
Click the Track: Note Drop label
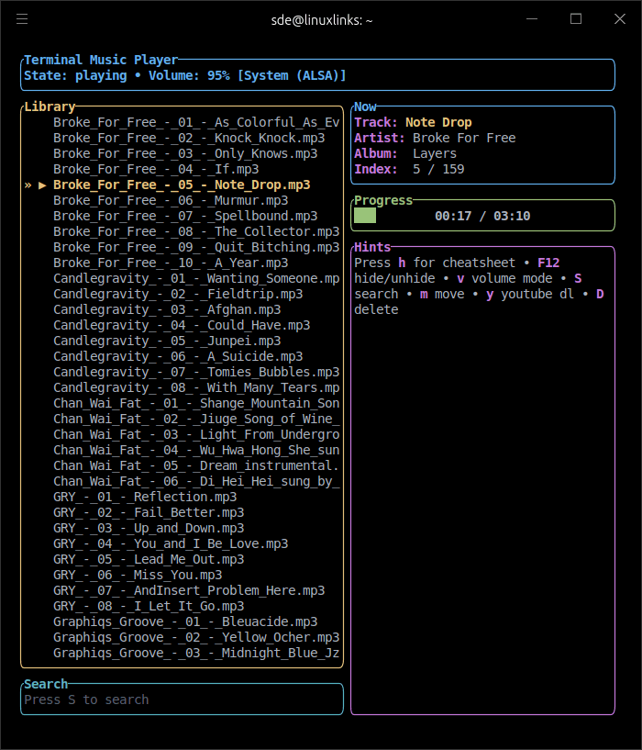413,122
